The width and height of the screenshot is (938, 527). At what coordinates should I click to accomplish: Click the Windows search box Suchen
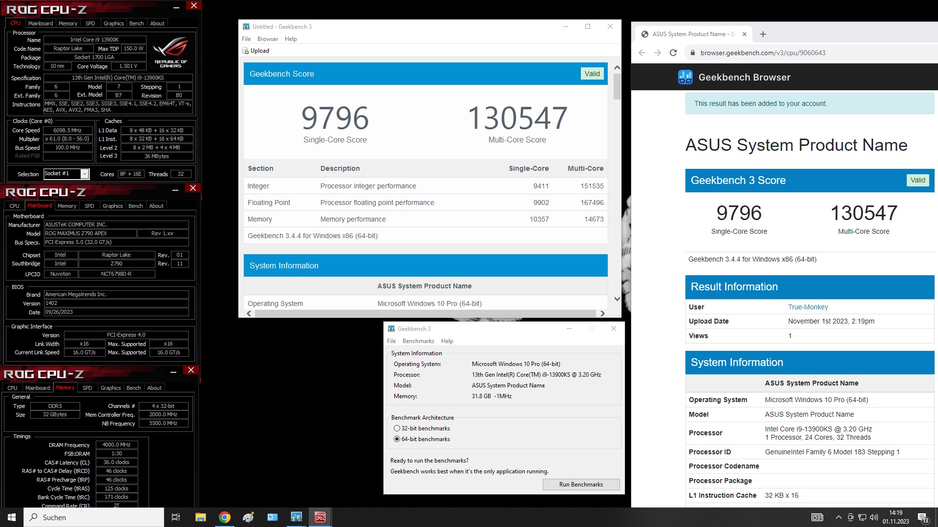pos(94,517)
